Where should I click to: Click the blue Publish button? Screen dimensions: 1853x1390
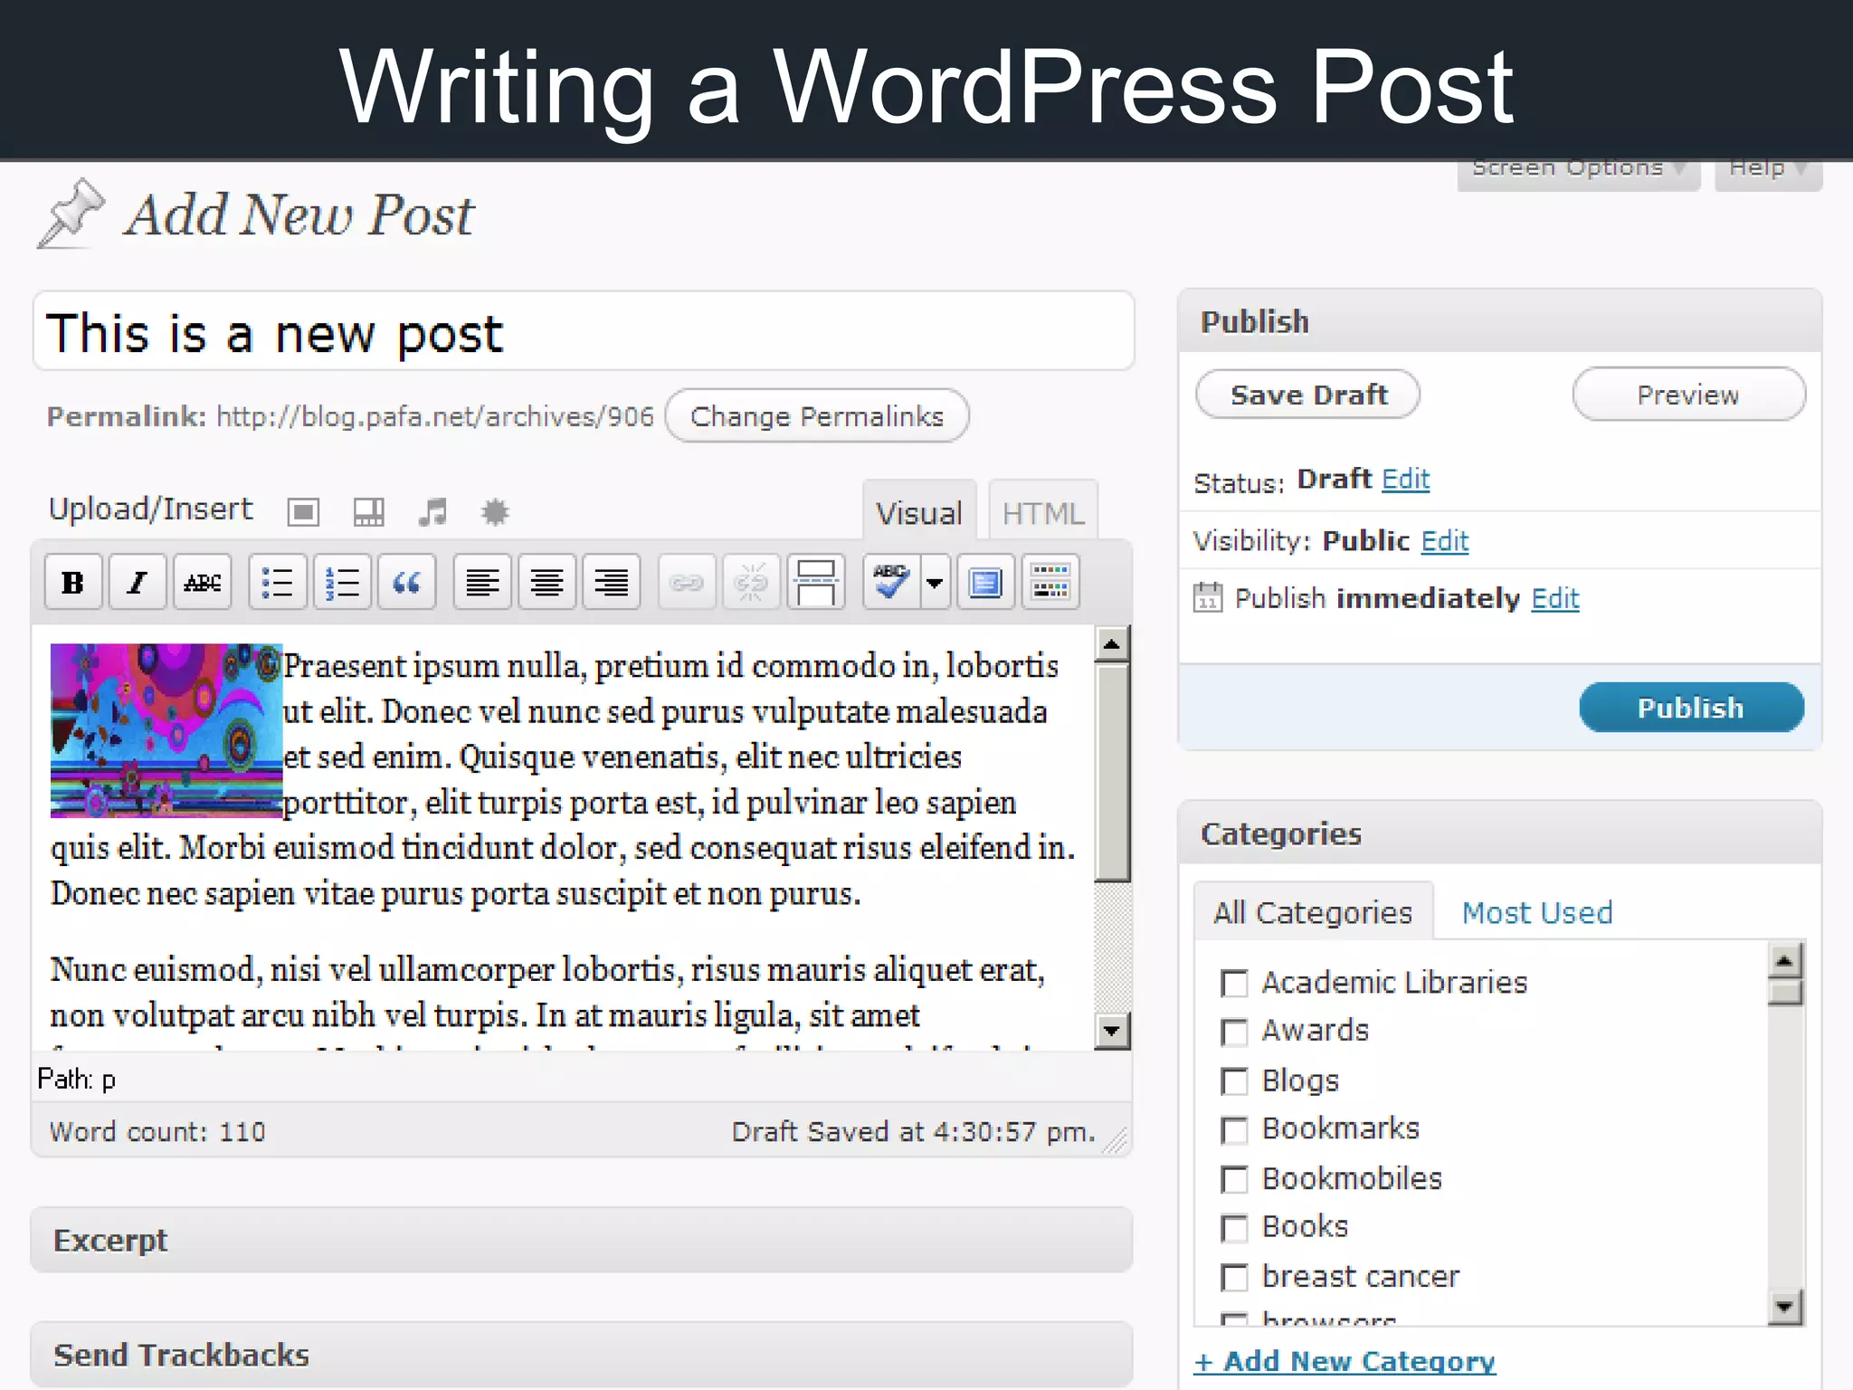click(1691, 708)
